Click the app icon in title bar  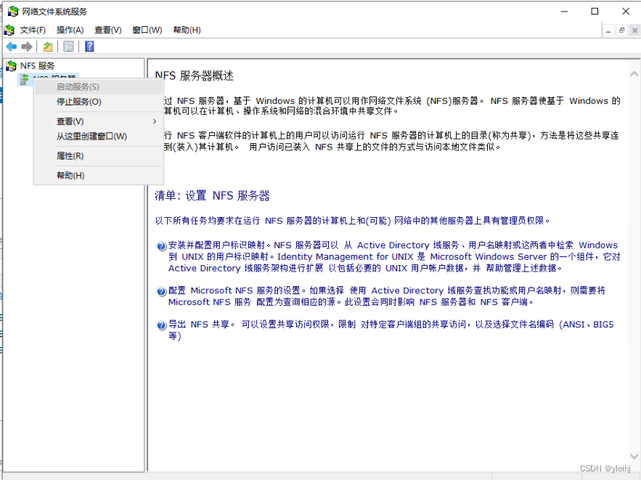click(13, 12)
